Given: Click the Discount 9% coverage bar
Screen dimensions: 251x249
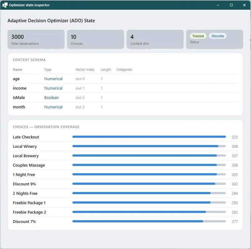Looking at the screenshot, I should point(149,184).
